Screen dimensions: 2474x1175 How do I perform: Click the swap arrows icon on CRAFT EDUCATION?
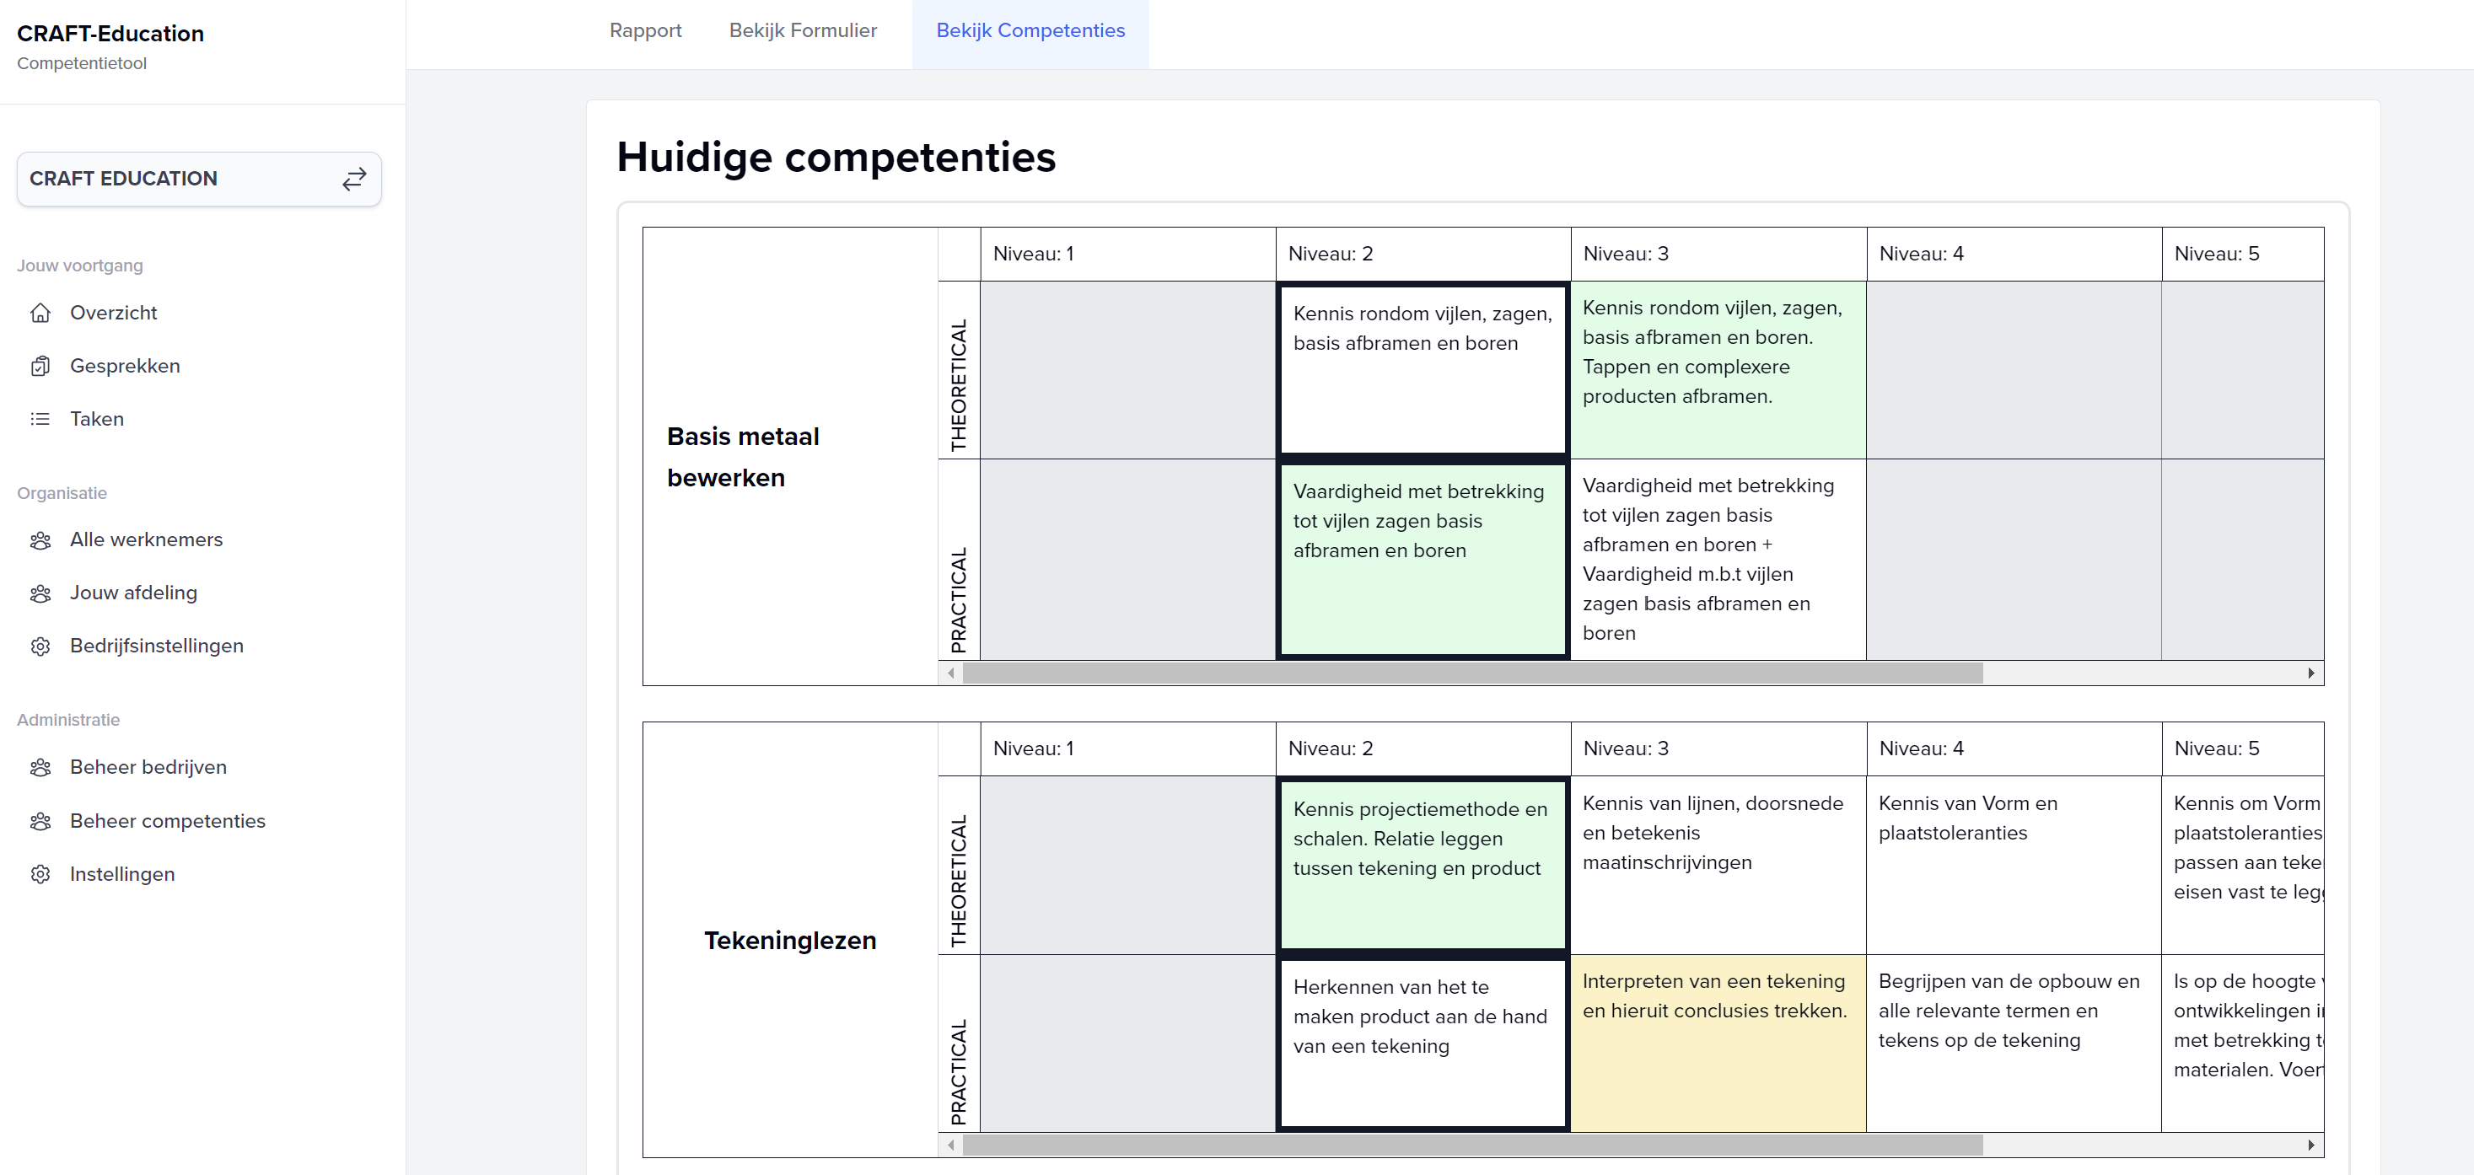click(x=353, y=179)
